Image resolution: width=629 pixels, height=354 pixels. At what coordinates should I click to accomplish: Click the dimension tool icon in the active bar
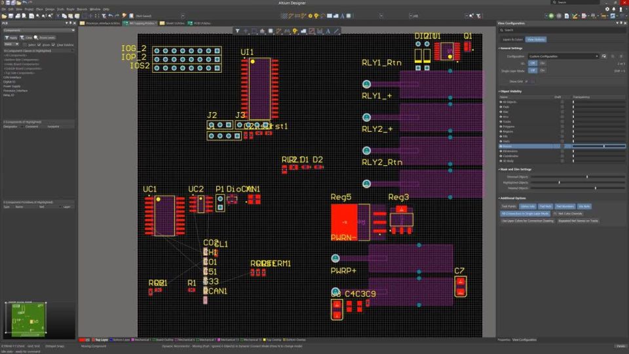click(x=320, y=31)
